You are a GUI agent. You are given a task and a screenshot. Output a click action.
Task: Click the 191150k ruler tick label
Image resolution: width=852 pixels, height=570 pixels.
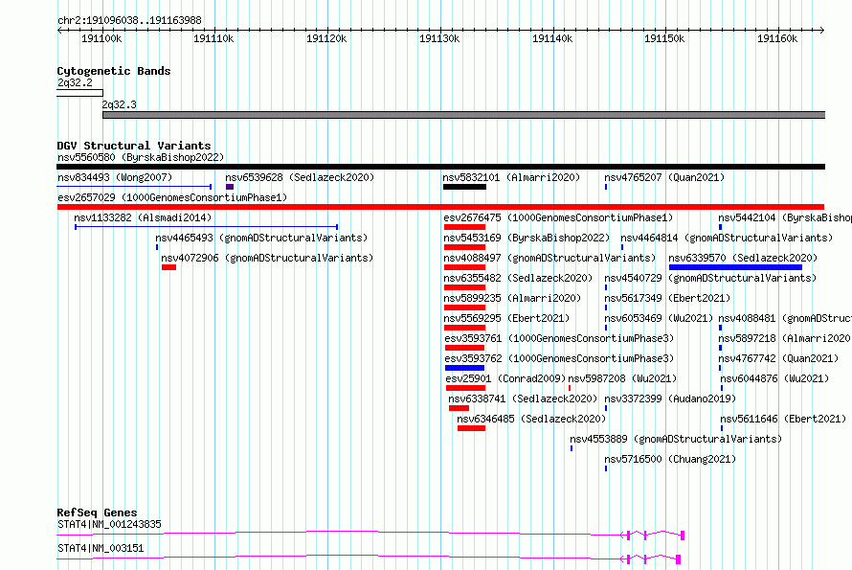pyautogui.click(x=664, y=39)
